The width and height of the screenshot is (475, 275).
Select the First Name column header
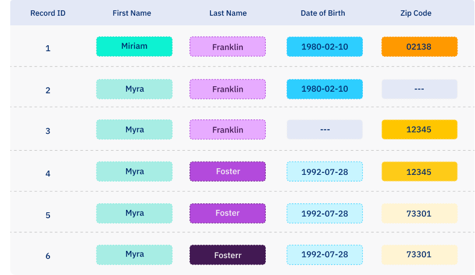pyautogui.click(x=131, y=13)
